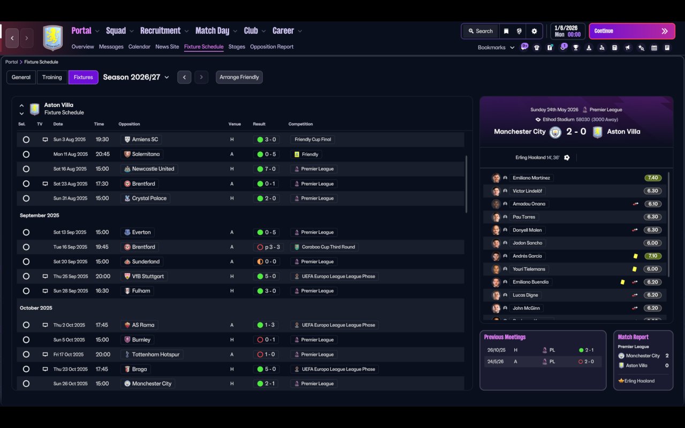The width and height of the screenshot is (685, 428).
Task: Open the exclamation alert shortcut icon
Action: click(550, 48)
